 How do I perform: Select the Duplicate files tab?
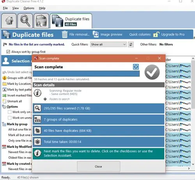pos(71,21)
